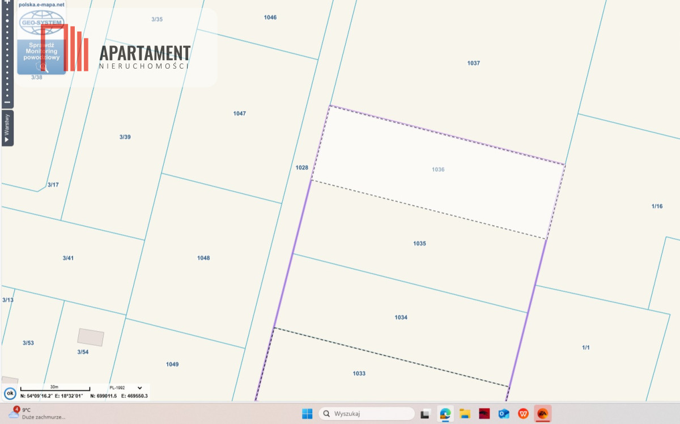The image size is (680, 424).
Task: Launch Outlook from the taskbar
Action: (504, 414)
